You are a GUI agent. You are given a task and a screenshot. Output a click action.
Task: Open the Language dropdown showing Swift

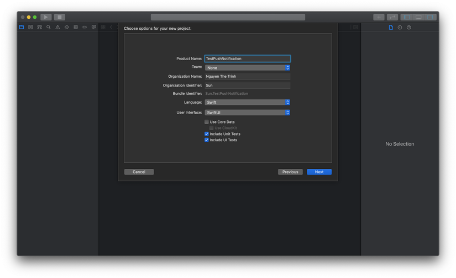click(247, 103)
